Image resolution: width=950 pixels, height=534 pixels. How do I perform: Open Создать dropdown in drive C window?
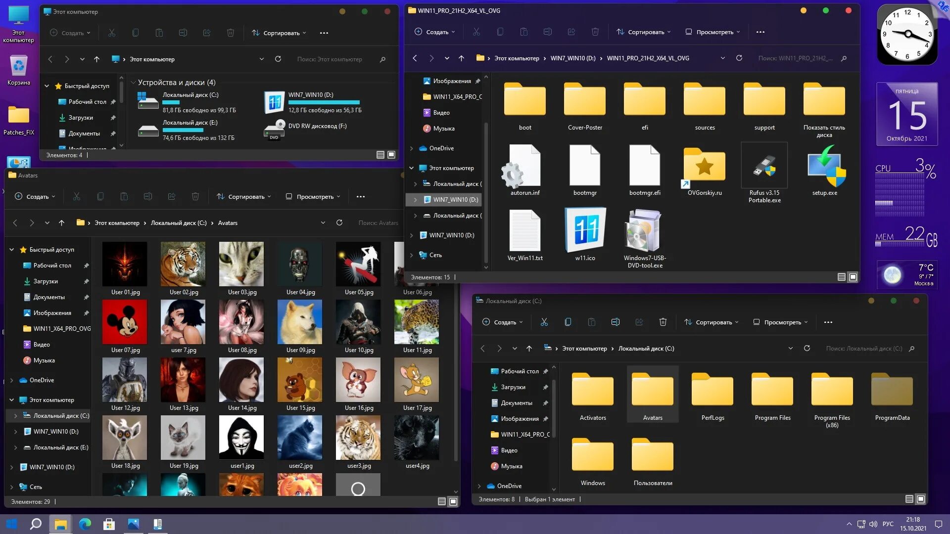click(503, 322)
